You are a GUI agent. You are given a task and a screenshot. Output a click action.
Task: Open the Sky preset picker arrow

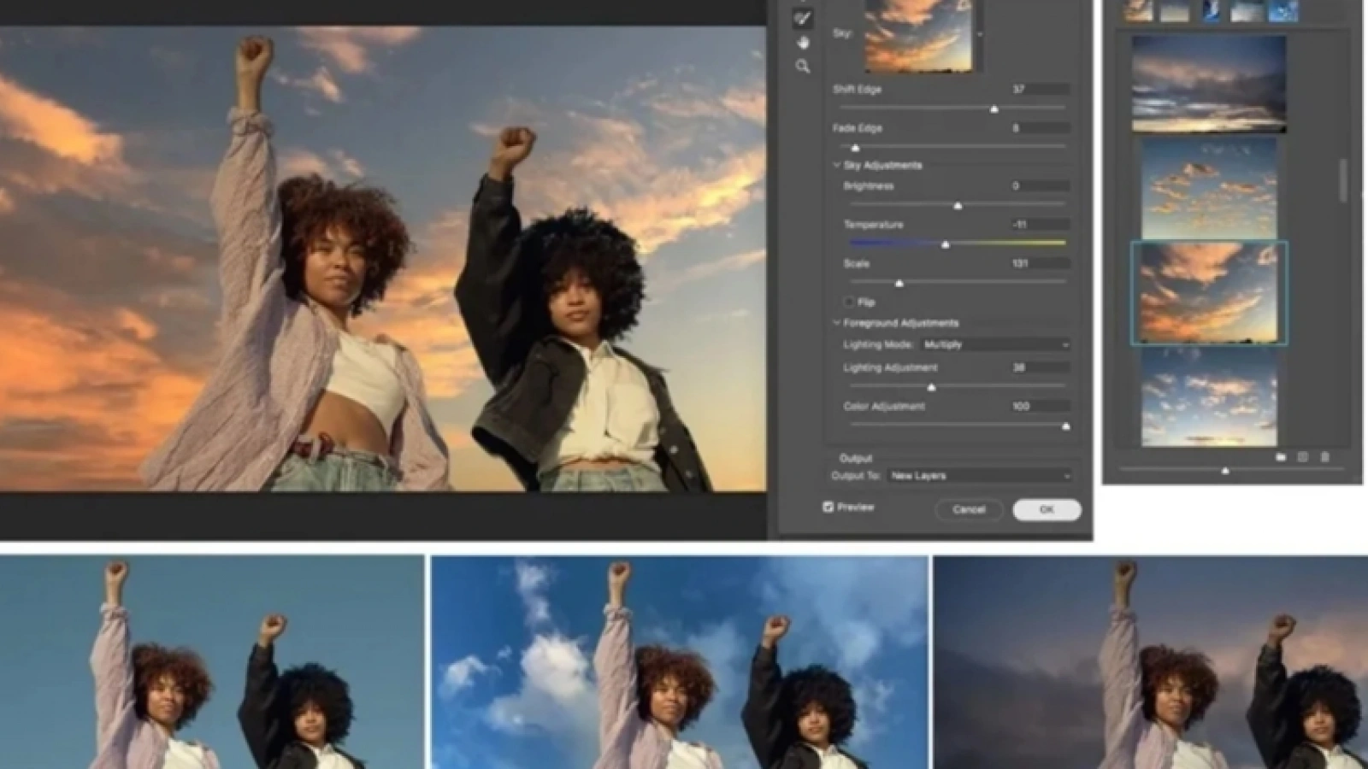click(x=980, y=35)
